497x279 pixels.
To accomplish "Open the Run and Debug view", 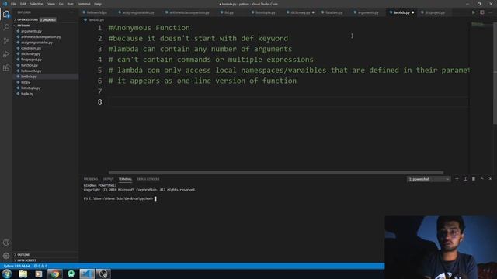I will [x=6, y=54].
